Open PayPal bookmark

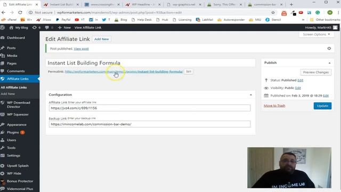click(x=63, y=20)
